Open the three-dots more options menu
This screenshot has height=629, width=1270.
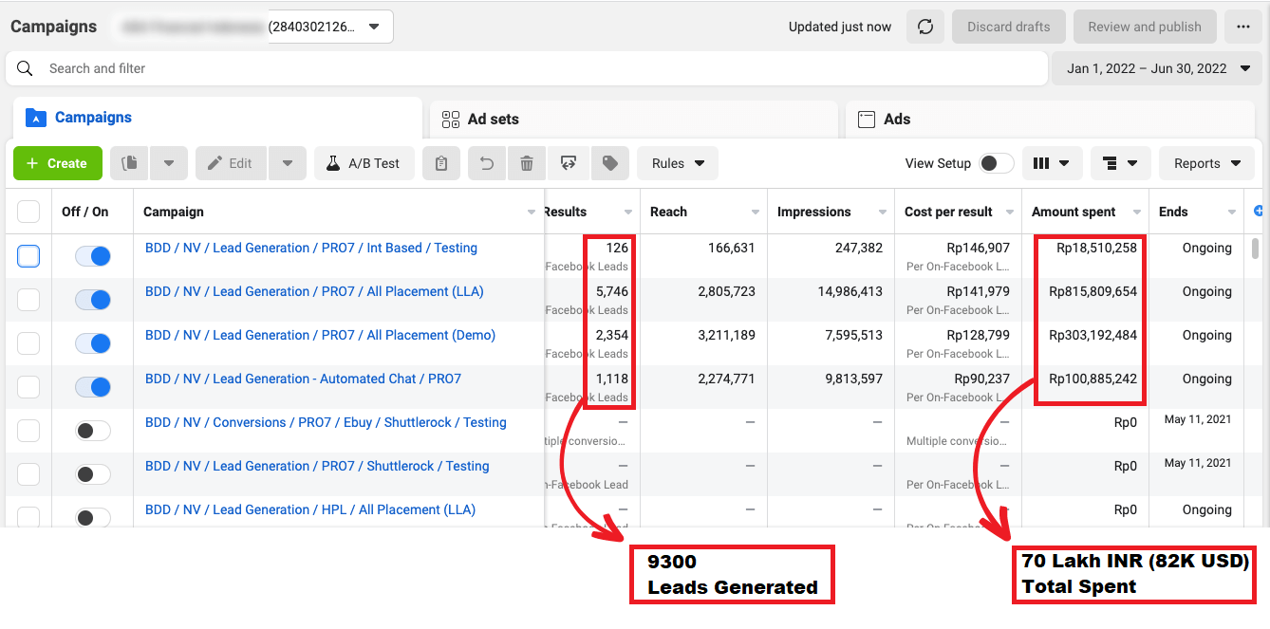click(x=1243, y=27)
